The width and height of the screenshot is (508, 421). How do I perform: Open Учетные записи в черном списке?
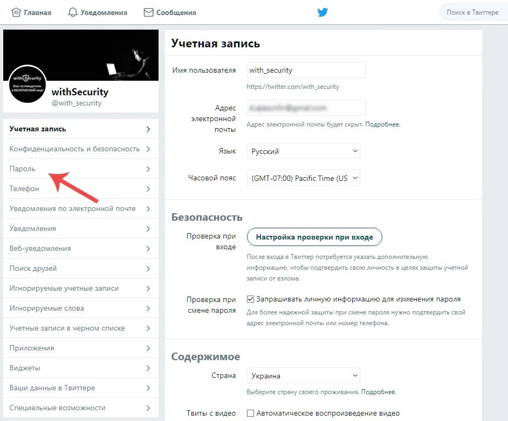click(81, 328)
